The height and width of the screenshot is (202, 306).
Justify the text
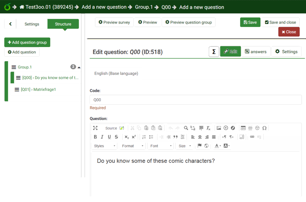[214, 137]
